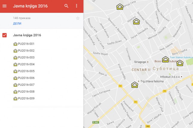The width and height of the screenshot is (193, 128).
Task: Click the ДЕЛИ share link
Action: [x=17, y=24]
